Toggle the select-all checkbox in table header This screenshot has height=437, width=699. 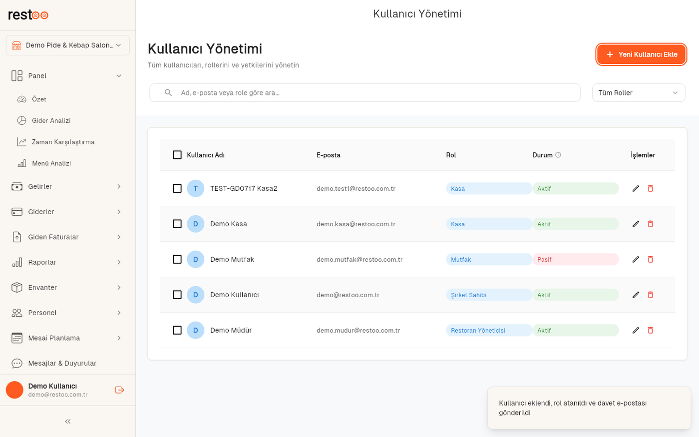click(177, 155)
